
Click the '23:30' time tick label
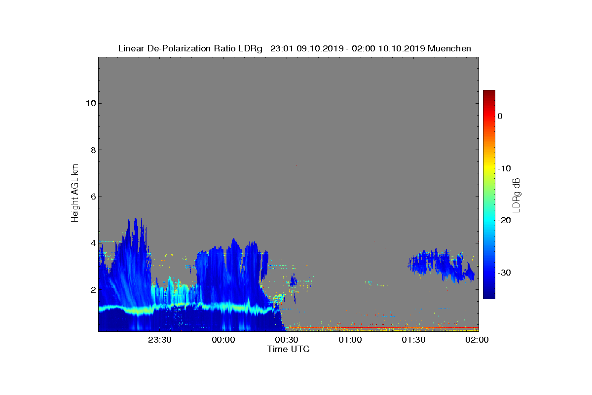(x=160, y=340)
